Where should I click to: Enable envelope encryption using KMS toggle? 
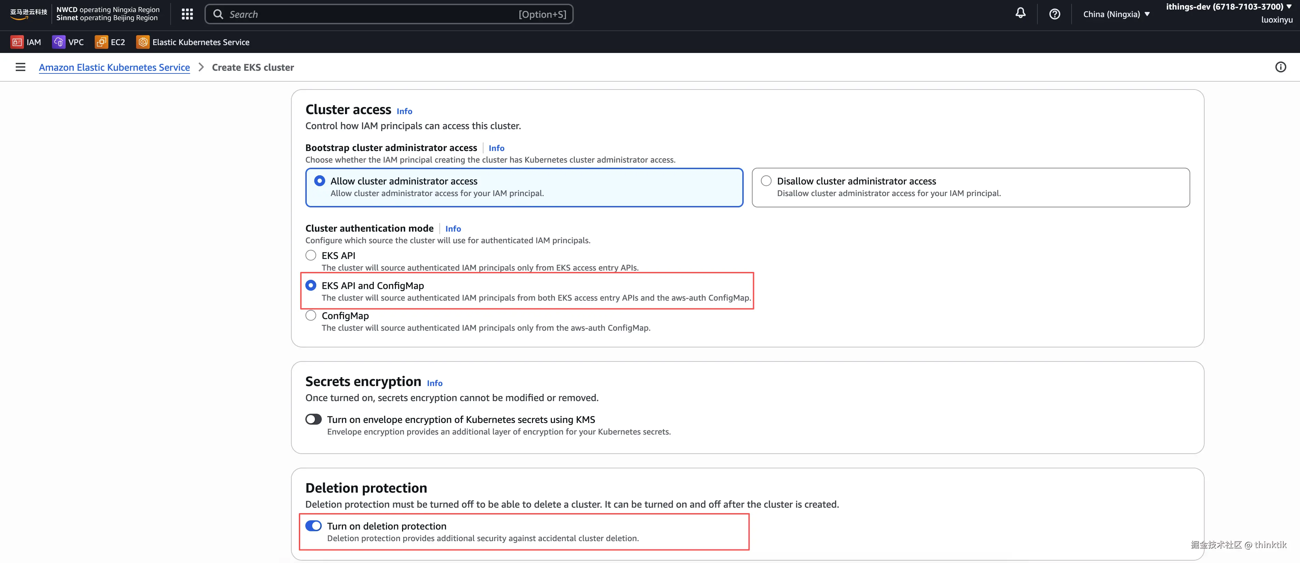pos(314,420)
